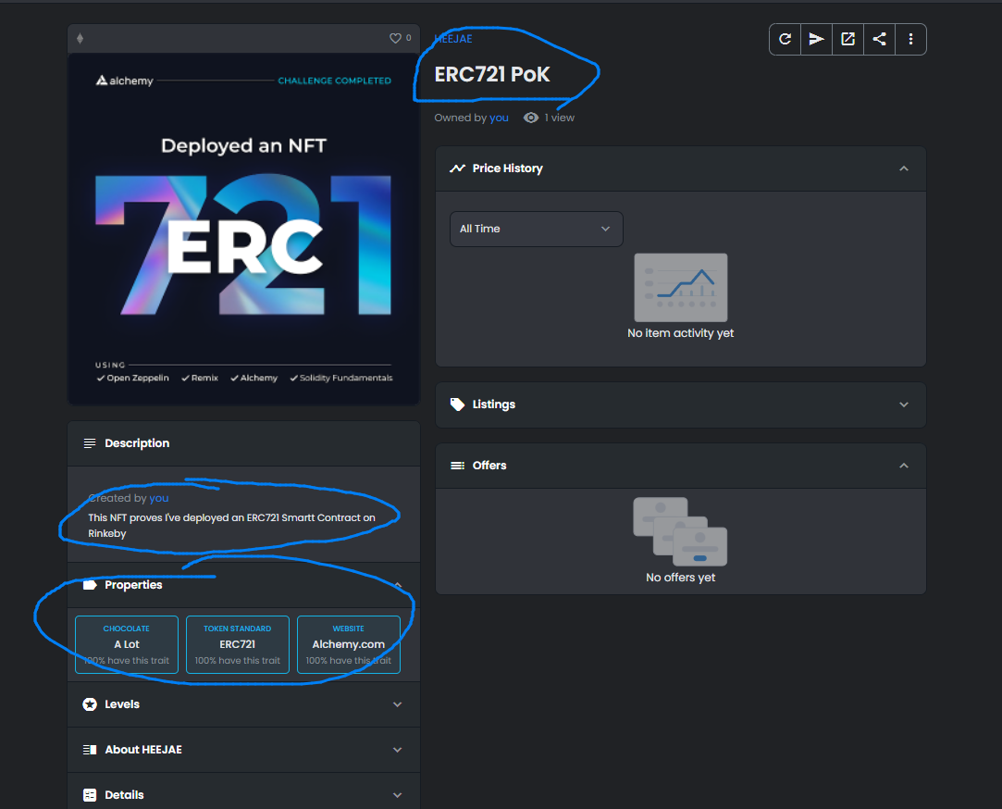Select the CHOCOLATE A Lot property card
1002x809 pixels.
127,644
